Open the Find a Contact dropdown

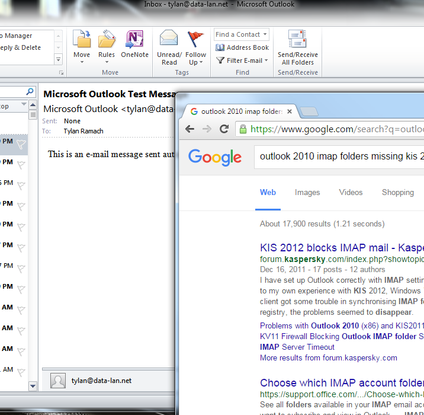coord(241,34)
